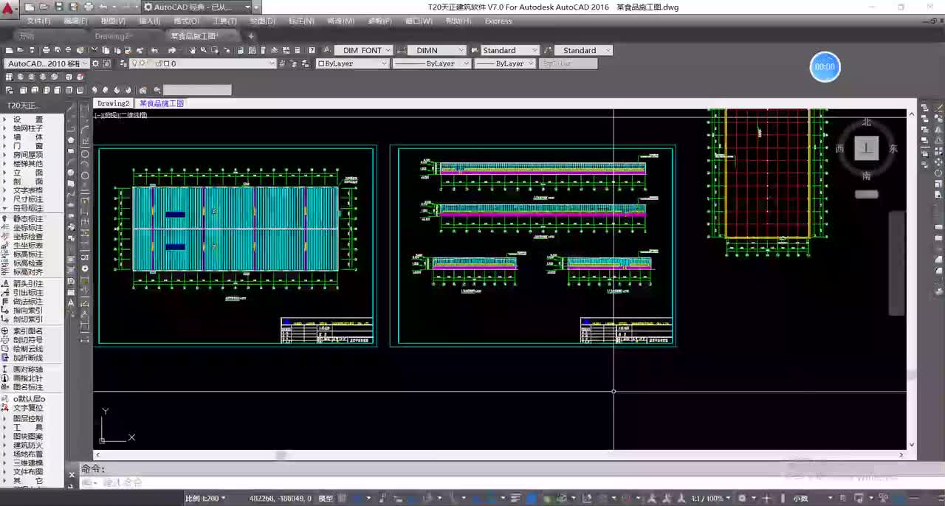Click the text style icon before DIM FONT
Viewport: 945px width, 506px height.
(x=328, y=50)
